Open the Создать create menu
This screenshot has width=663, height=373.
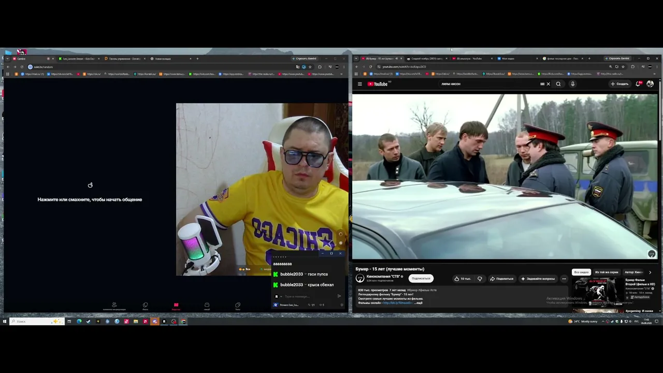pyautogui.click(x=619, y=84)
